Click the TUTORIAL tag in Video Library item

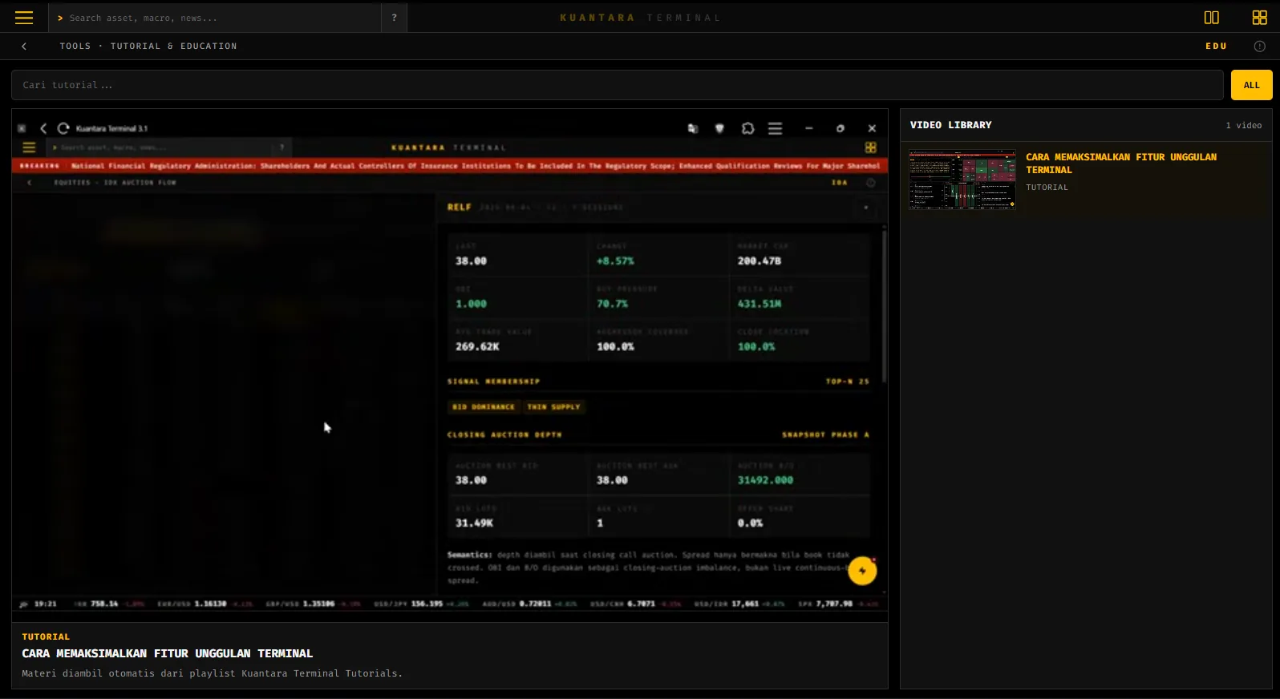[x=1047, y=188]
